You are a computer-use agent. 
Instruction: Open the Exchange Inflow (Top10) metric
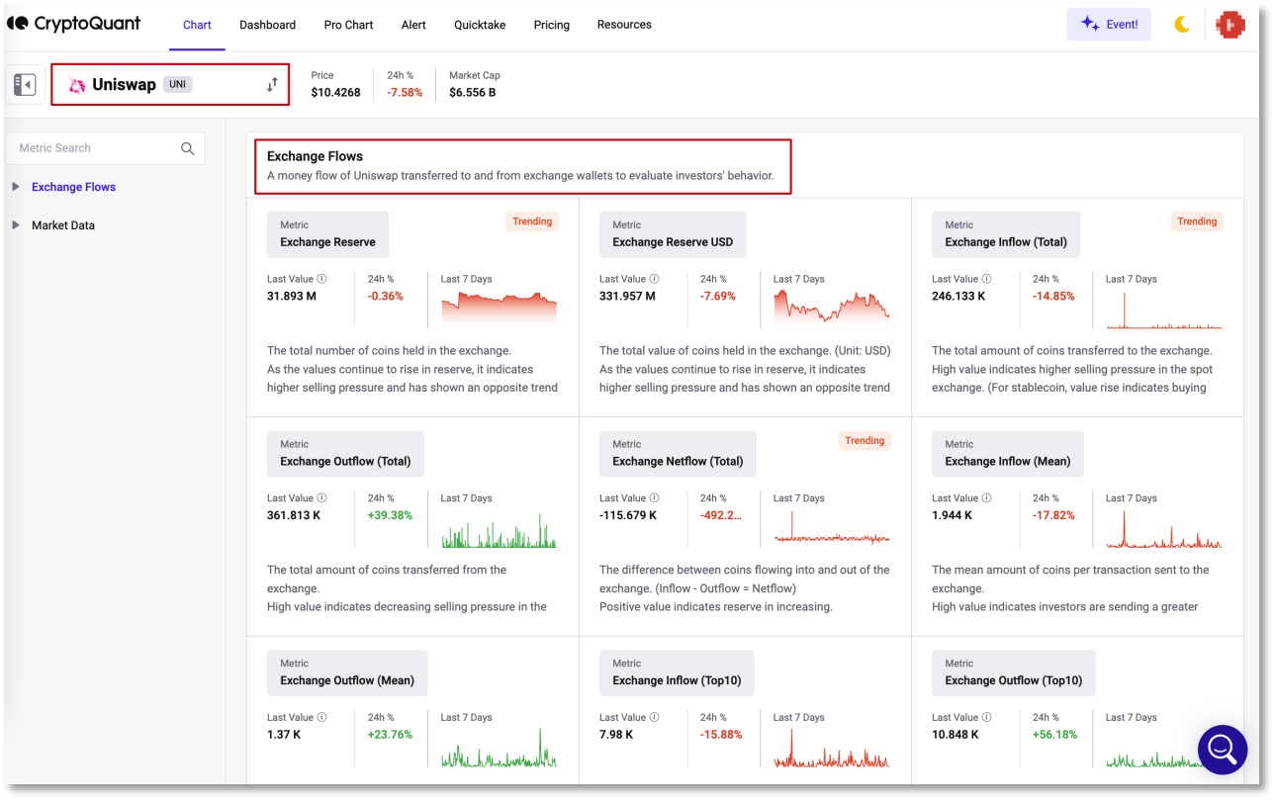click(x=677, y=673)
